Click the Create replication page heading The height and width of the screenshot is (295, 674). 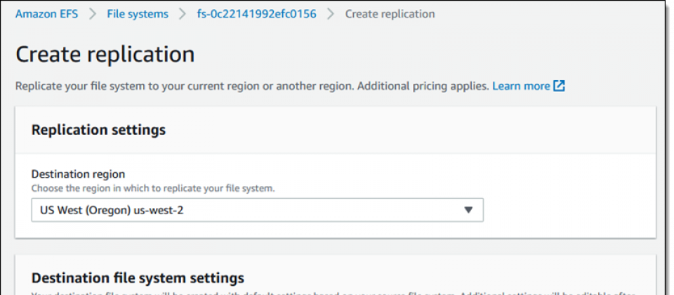click(x=105, y=55)
